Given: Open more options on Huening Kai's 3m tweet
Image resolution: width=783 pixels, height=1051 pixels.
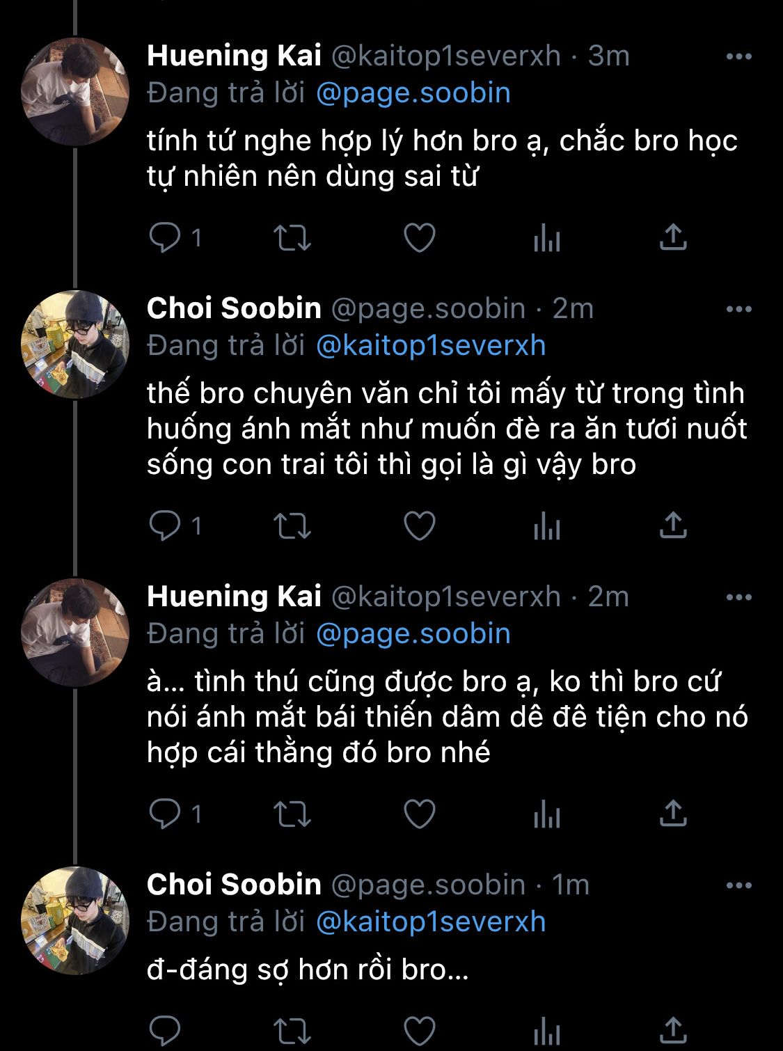Looking at the screenshot, I should pyautogui.click(x=738, y=56).
